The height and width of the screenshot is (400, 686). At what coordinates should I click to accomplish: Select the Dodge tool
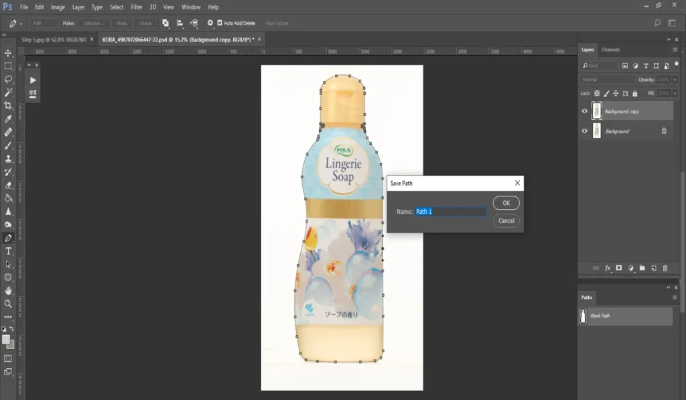pos(8,224)
